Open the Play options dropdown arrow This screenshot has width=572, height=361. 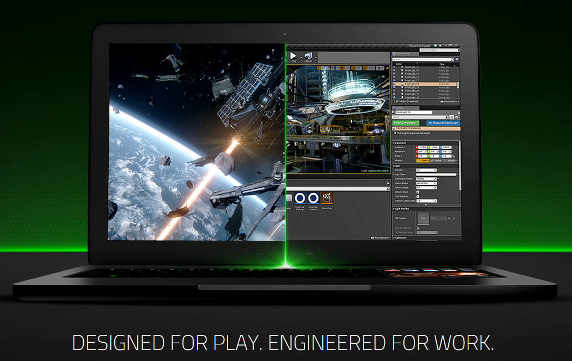(301, 57)
